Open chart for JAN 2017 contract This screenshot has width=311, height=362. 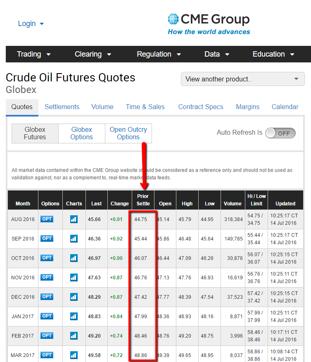[x=74, y=316]
